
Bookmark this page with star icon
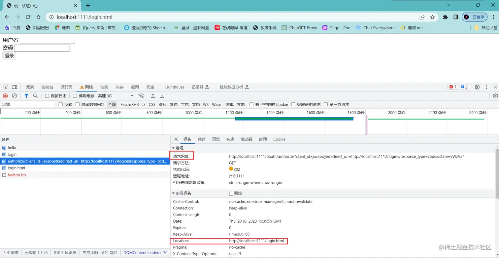click(432, 17)
